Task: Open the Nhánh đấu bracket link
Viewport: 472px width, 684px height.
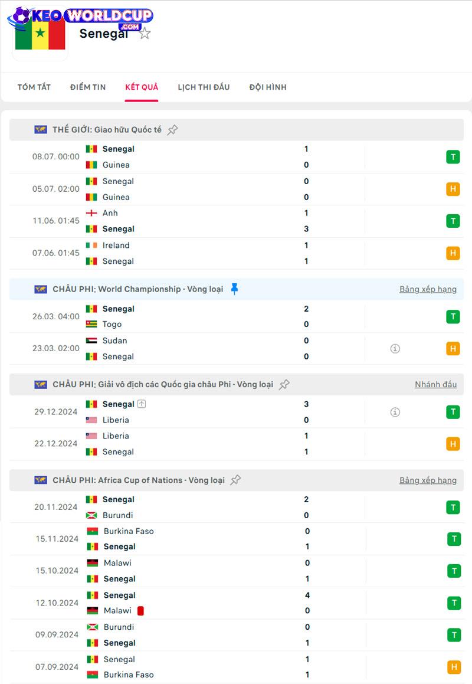Action: 436,384
